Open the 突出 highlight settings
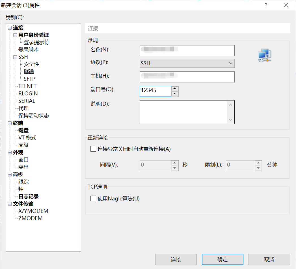 (23, 167)
